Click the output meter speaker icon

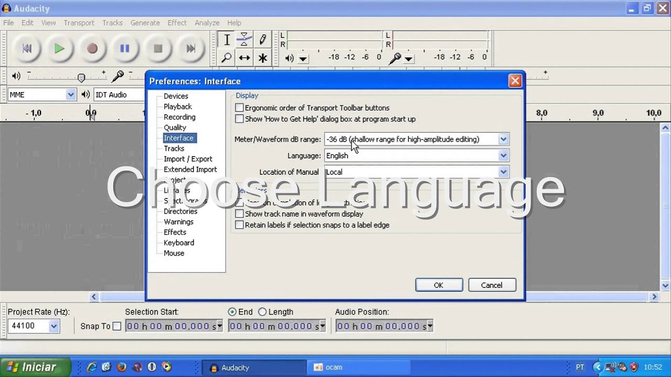coord(289,58)
